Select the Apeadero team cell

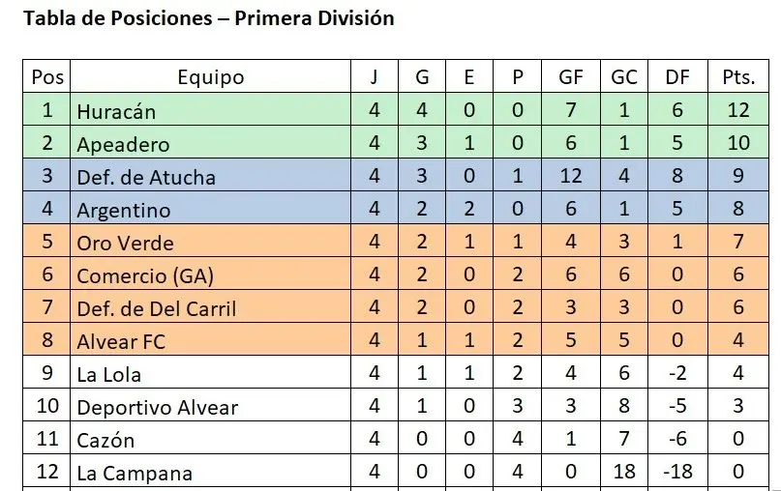coord(123,144)
